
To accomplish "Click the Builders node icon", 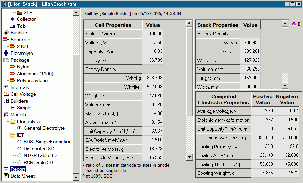I will coord(6,101).
